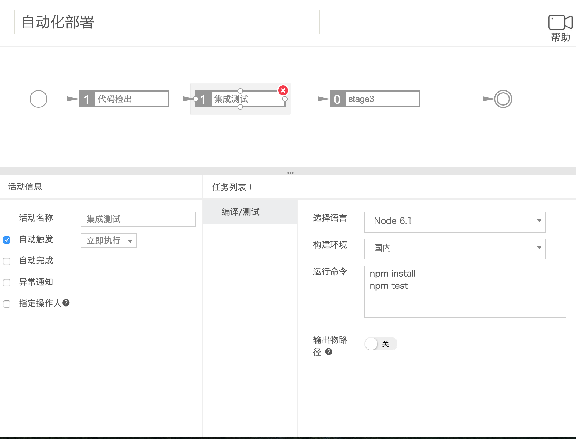Enable the 自动完成 checkbox

click(7, 261)
